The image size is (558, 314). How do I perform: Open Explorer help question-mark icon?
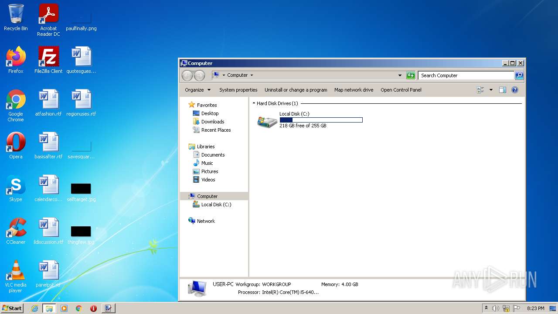pyautogui.click(x=515, y=90)
